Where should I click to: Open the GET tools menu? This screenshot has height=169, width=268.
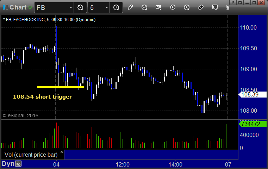[158, 7]
